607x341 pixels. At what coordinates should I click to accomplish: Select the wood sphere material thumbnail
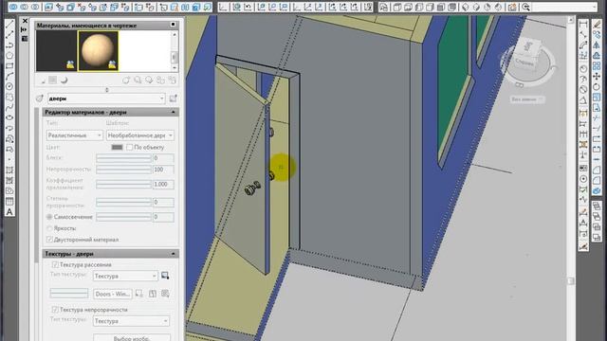98,50
